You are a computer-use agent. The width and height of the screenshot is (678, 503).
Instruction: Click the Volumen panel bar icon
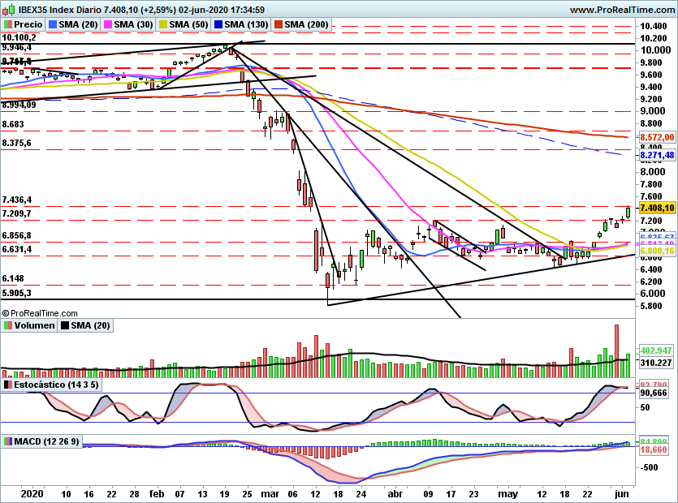8,325
